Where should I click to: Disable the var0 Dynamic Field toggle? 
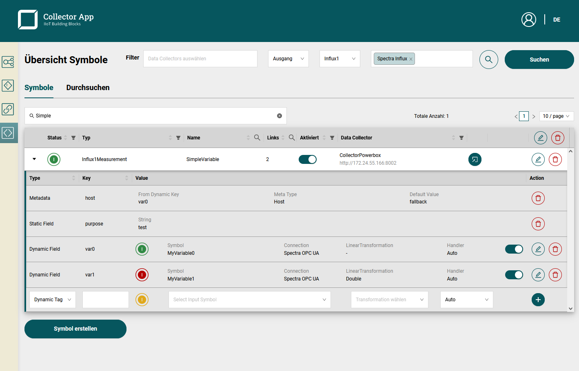(x=514, y=249)
